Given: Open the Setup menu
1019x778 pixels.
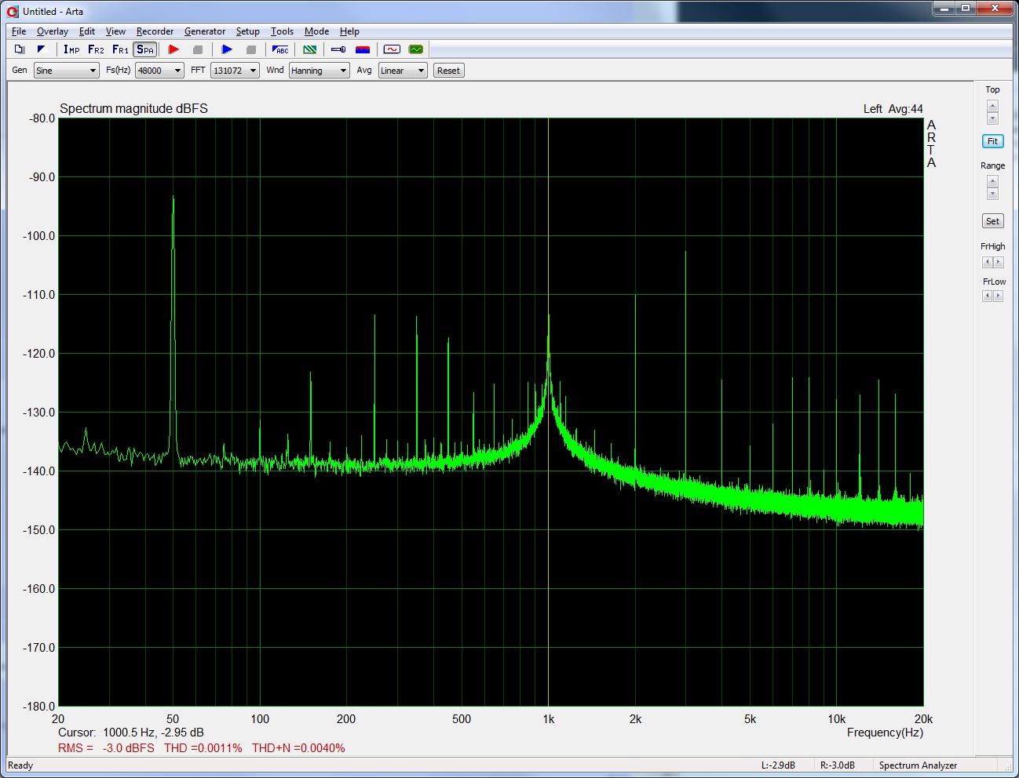Looking at the screenshot, I should point(247,31).
